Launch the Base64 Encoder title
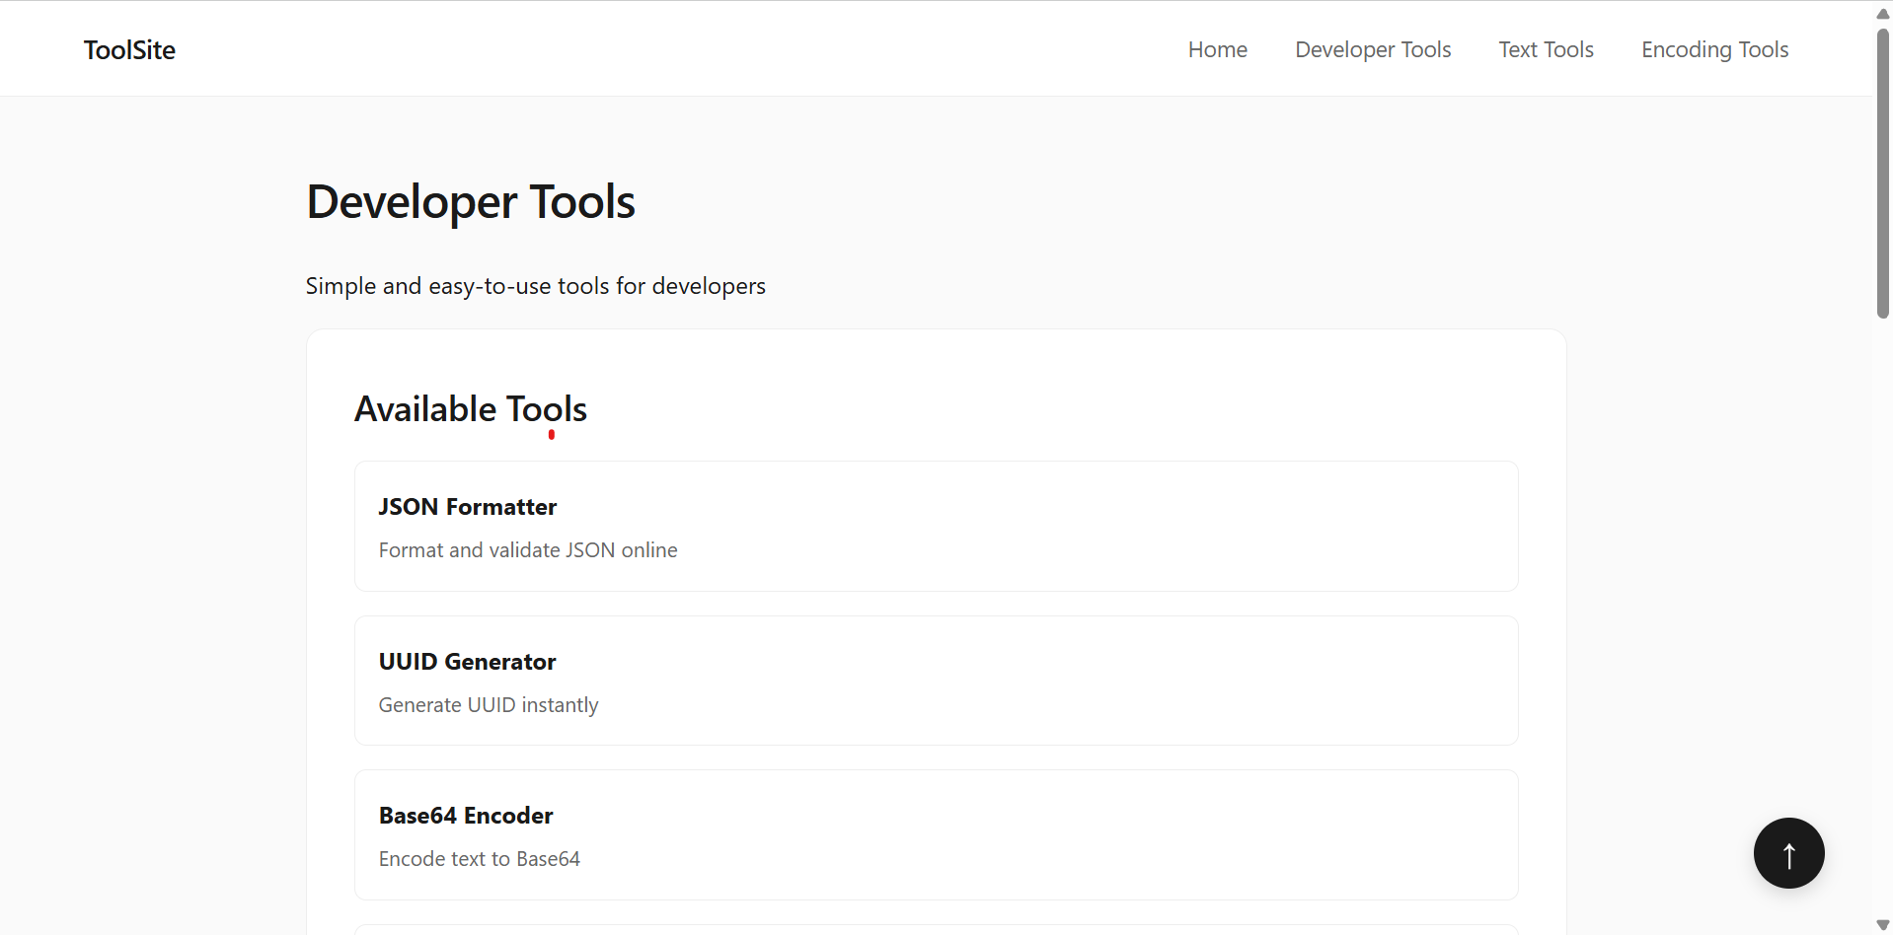 466,816
